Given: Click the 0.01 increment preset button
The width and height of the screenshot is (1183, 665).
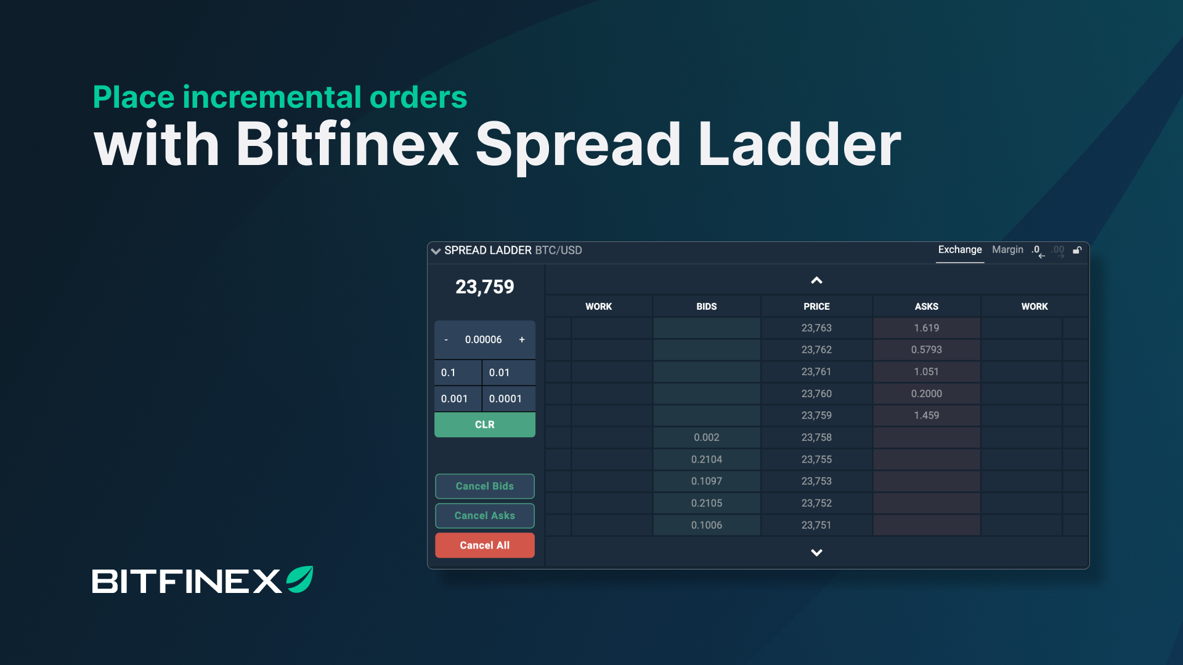Looking at the screenshot, I should 508,372.
